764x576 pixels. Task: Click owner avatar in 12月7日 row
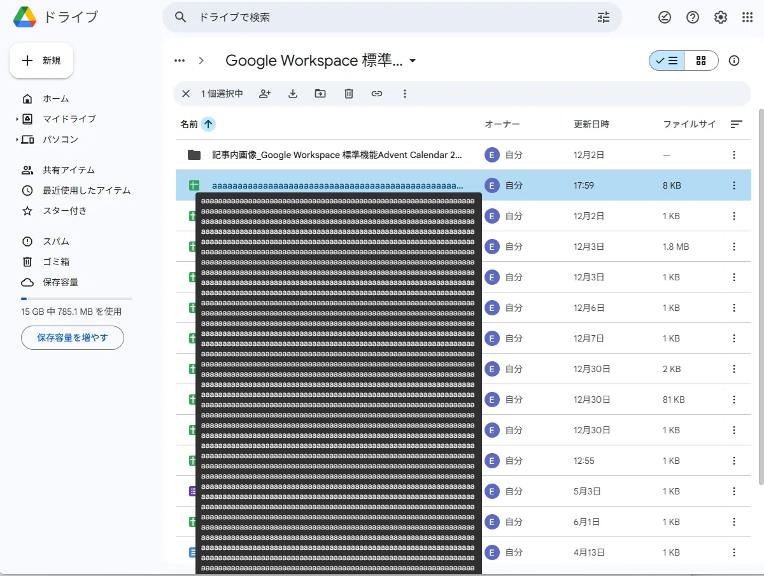tap(492, 338)
